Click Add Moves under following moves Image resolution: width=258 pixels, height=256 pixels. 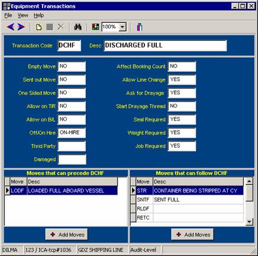click(192, 235)
